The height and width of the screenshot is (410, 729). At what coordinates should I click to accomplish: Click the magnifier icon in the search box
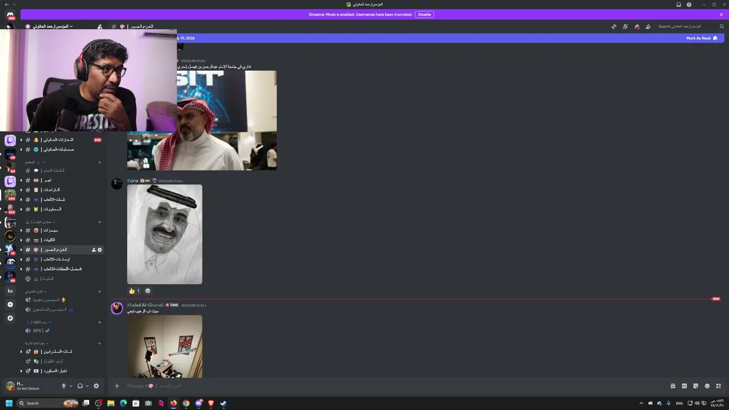coord(722,27)
